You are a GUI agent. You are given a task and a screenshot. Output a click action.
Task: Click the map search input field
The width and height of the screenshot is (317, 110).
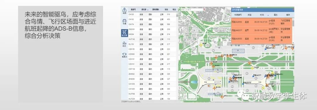pyautogui.click(x=192, y=9)
